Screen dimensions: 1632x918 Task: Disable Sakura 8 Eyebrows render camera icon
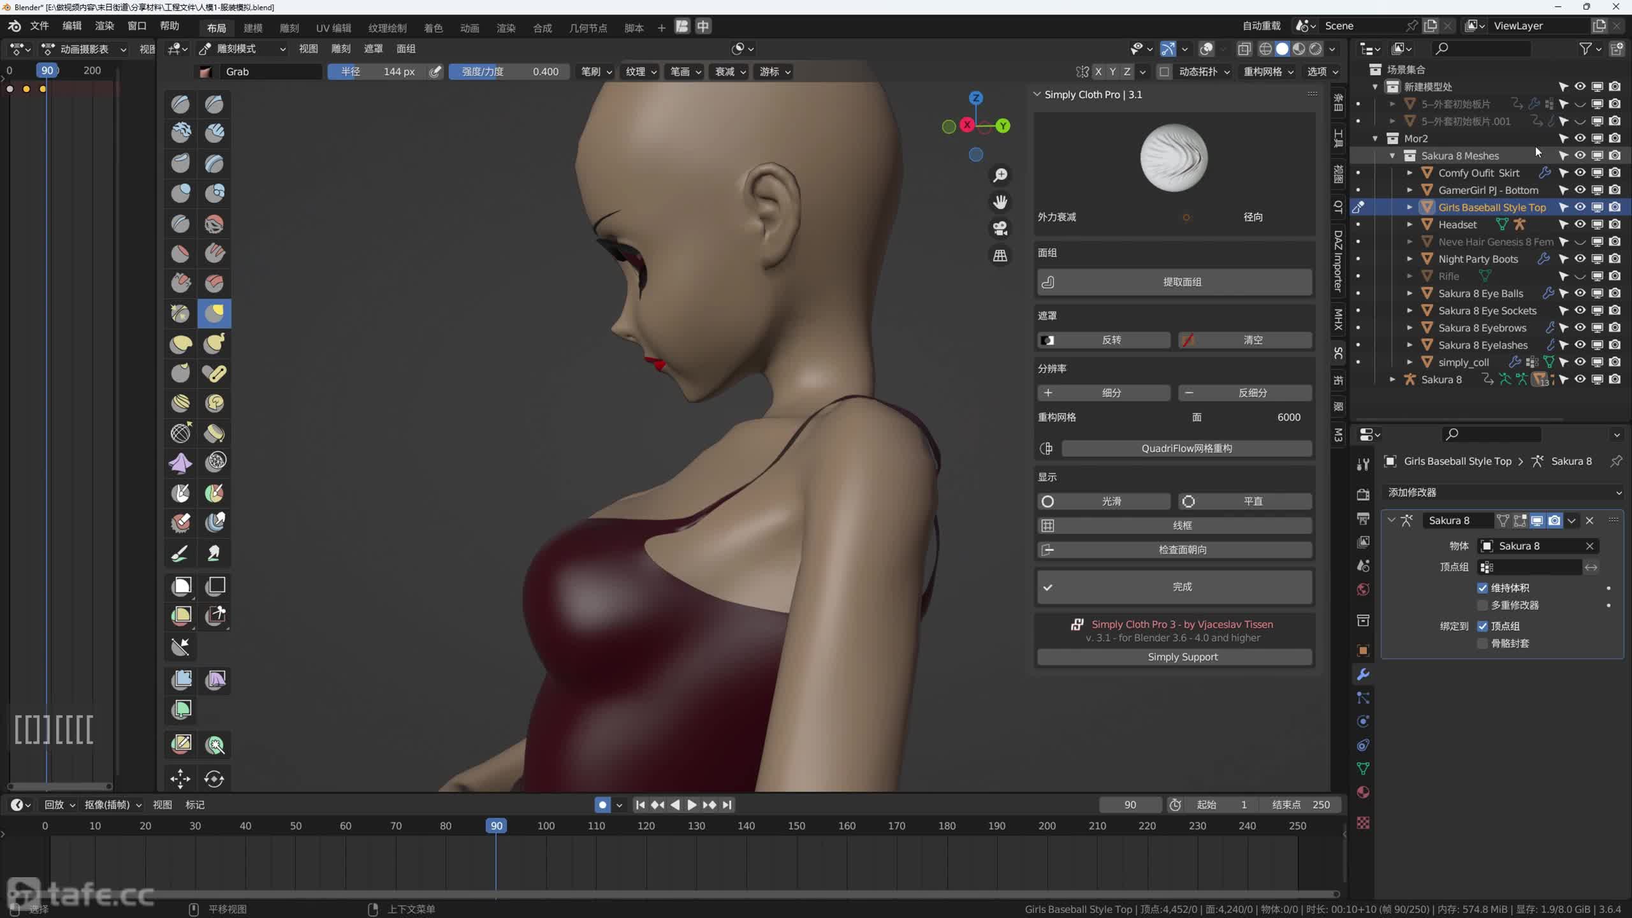click(x=1615, y=328)
